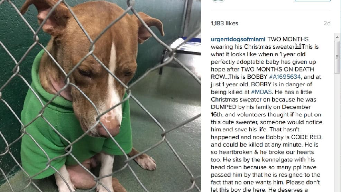The width and height of the screenshot is (341, 192).
Task: Open the urgentdogsofmiami profile link
Action: pos(238,40)
